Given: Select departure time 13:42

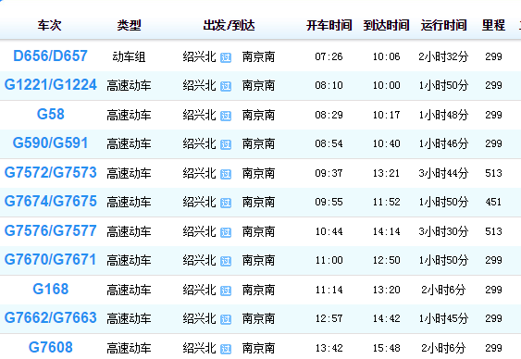Looking at the screenshot, I should pyautogui.click(x=329, y=348).
